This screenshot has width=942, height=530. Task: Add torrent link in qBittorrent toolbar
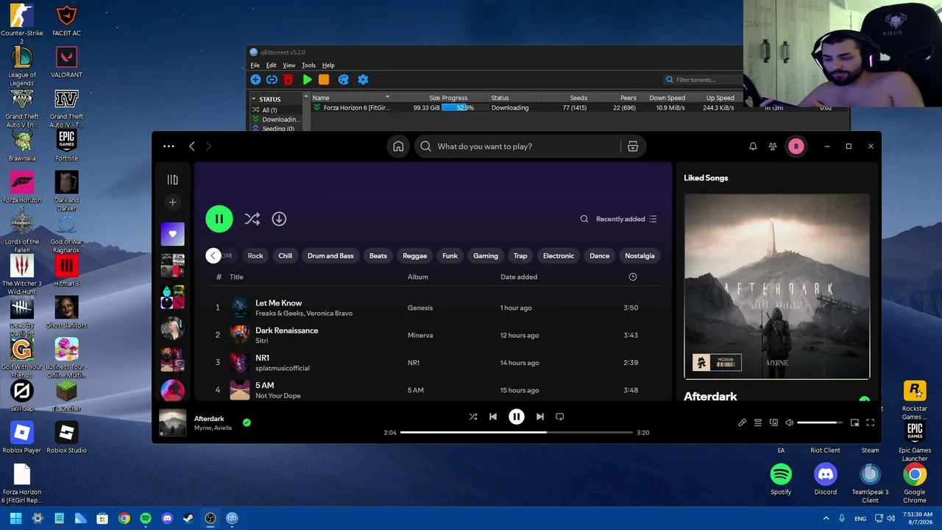[x=272, y=79]
